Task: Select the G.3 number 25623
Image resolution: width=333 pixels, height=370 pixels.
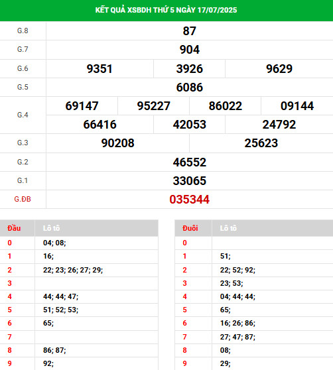Action: (x=261, y=143)
